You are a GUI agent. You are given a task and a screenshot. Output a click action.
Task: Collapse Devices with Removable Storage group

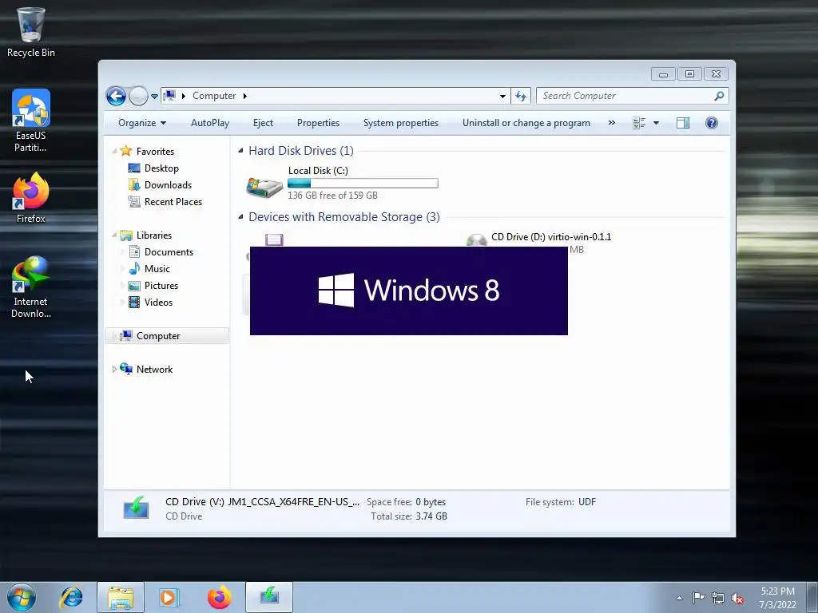(x=240, y=217)
